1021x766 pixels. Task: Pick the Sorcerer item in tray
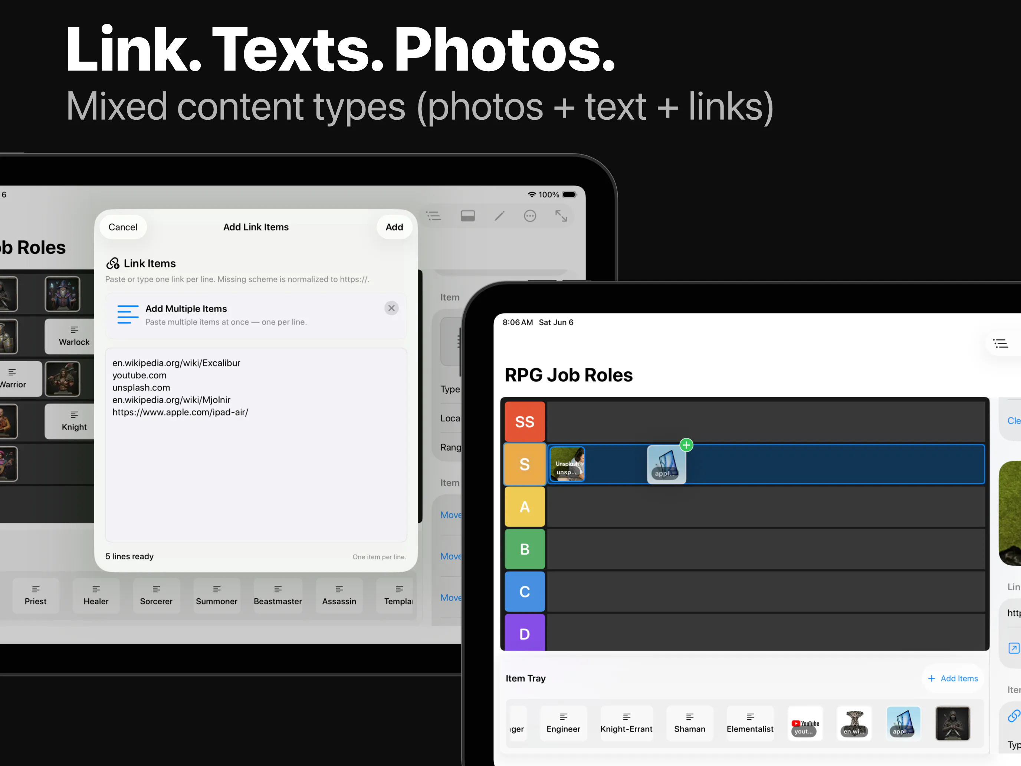[156, 595]
